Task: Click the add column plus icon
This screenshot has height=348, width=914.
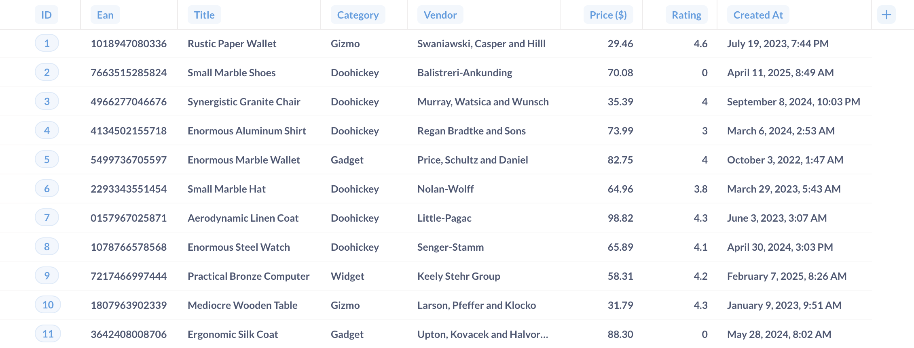Action: [886, 14]
